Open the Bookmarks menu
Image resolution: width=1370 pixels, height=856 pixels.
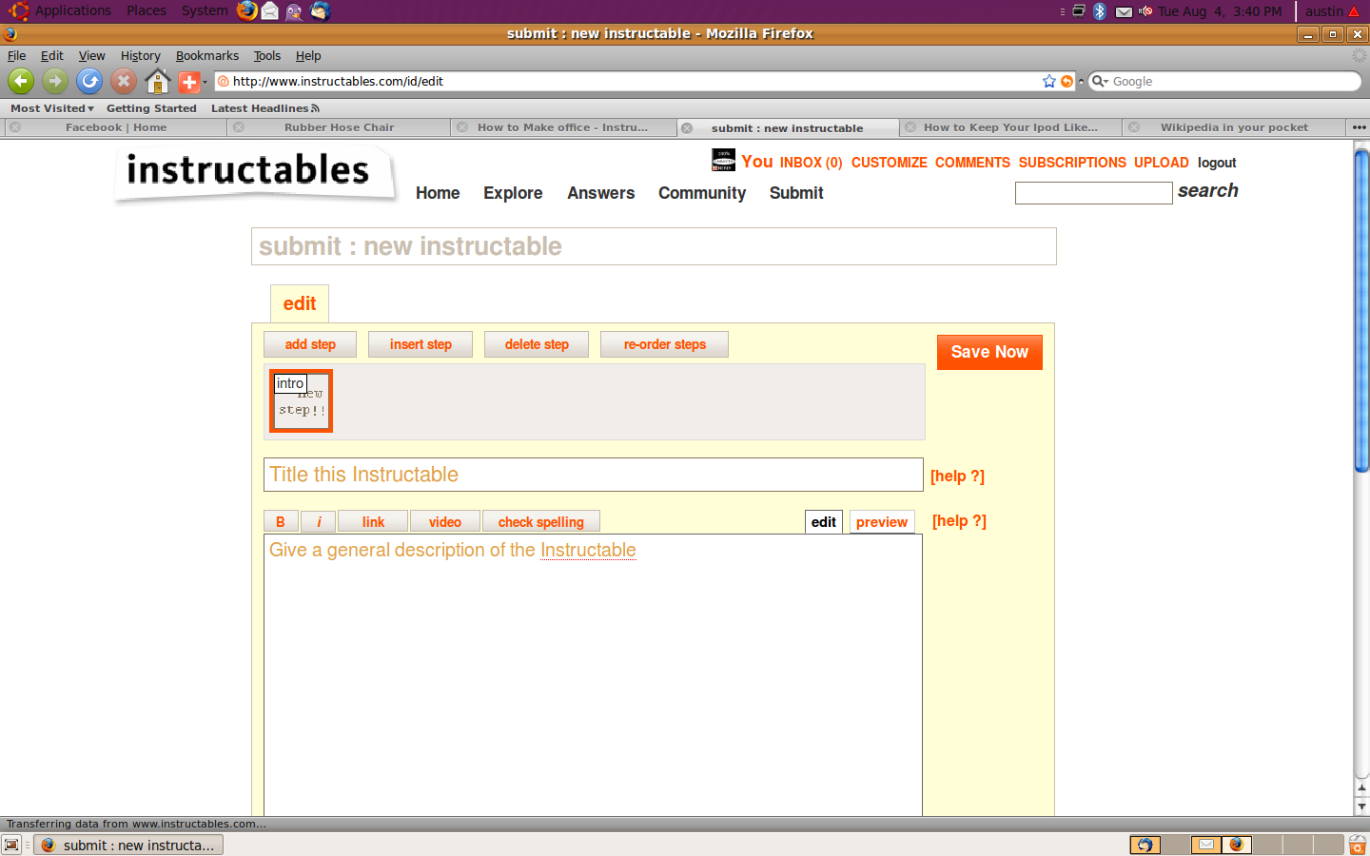[x=207, y=56]
